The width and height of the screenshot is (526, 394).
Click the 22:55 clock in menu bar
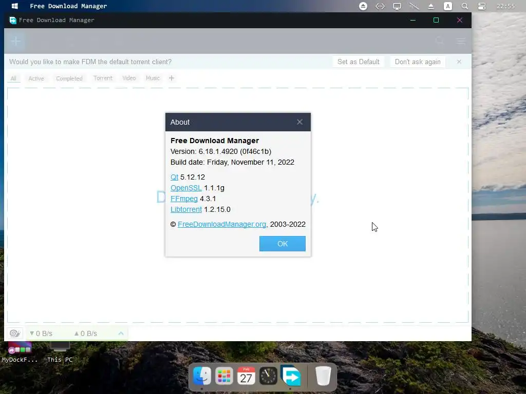coord(505,6)
